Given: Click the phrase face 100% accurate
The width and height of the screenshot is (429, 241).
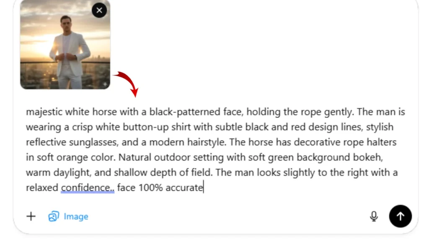Looking at the screenshot, I should [x=160, y=187].
